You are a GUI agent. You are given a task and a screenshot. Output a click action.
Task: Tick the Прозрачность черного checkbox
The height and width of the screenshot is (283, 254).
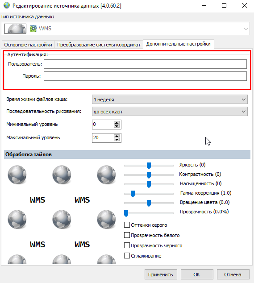(x=127, y=246)
